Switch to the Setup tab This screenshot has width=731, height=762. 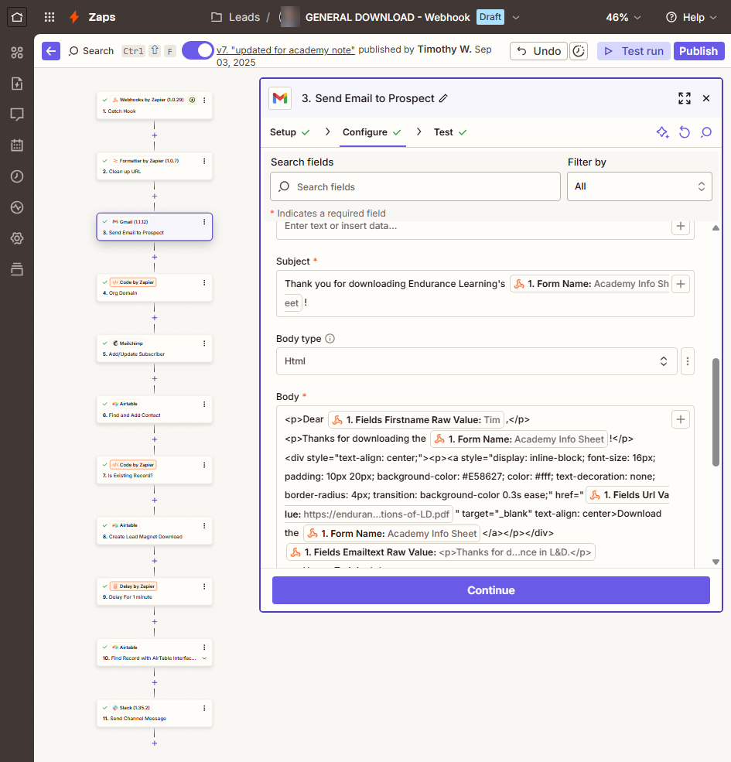pyautogui.click(x=289, y=132)
